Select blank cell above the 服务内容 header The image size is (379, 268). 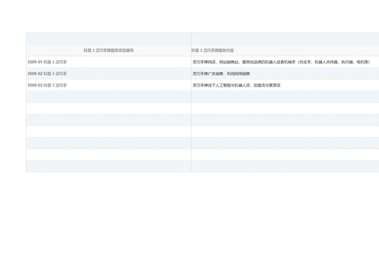coord(284,39)
